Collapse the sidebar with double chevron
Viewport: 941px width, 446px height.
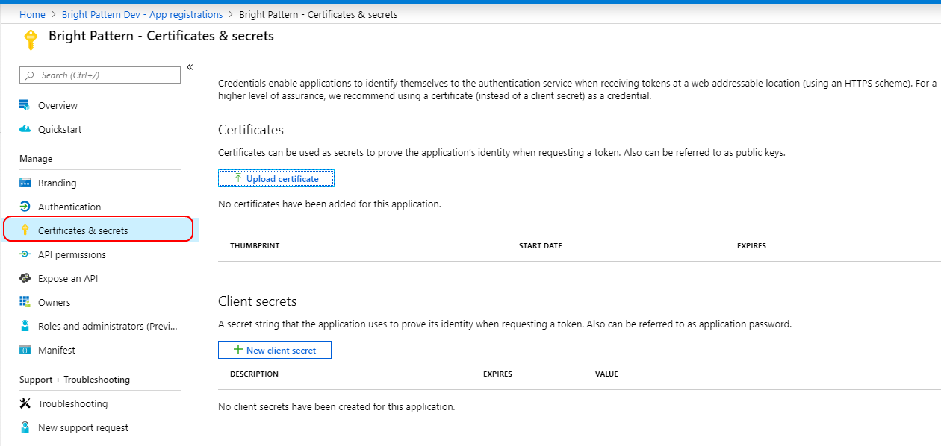click(190, 67)
